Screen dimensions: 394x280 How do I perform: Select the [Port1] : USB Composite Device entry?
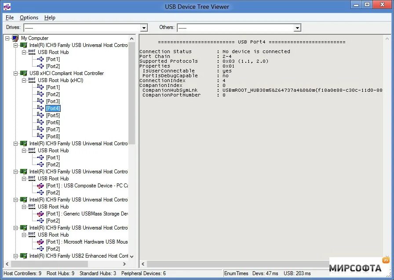pyautogui.click(x=87, y=186)
